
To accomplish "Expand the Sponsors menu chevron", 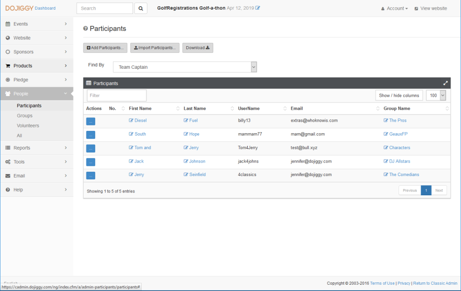I will tap(66, 51).
